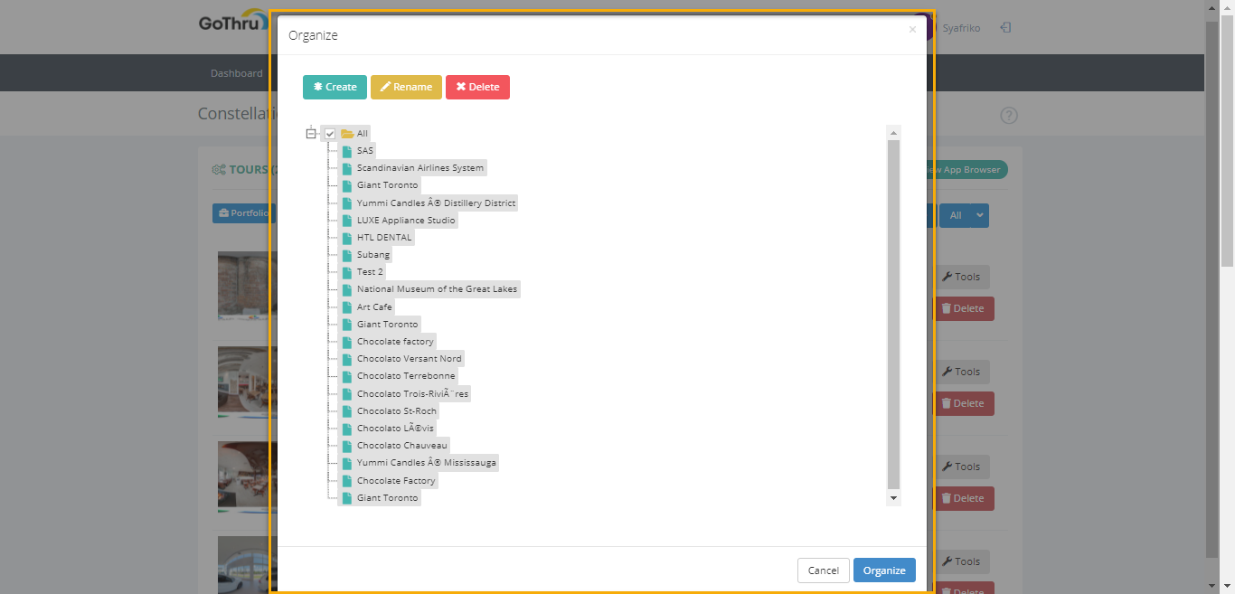Select LUXE Appliance Studio item
The image size is (1235, 594).
406,220
